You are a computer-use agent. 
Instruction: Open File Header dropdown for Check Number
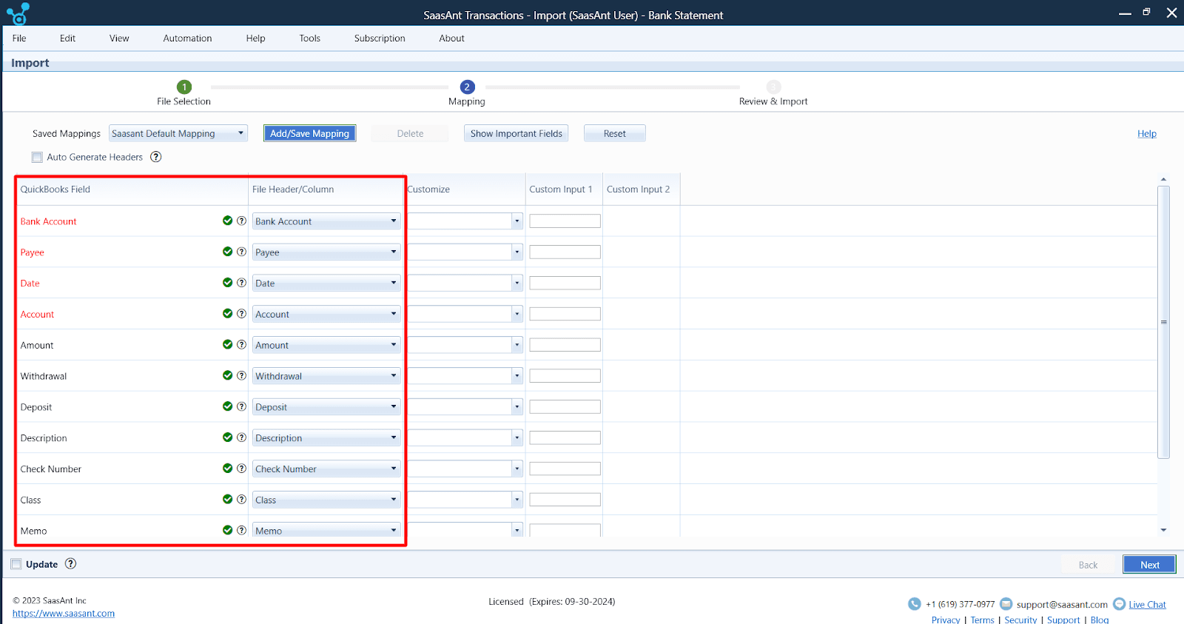pos(326,469)
